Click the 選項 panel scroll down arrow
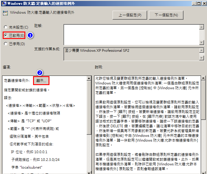This screenshot has height=174, width=207. tap(89, 173)
